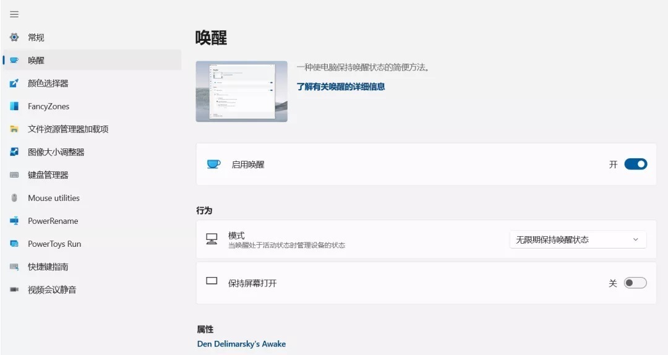This screenshot has height=355, width=668.
Task: Click the Awake preview thumbnail image
Action: point(242,91)
